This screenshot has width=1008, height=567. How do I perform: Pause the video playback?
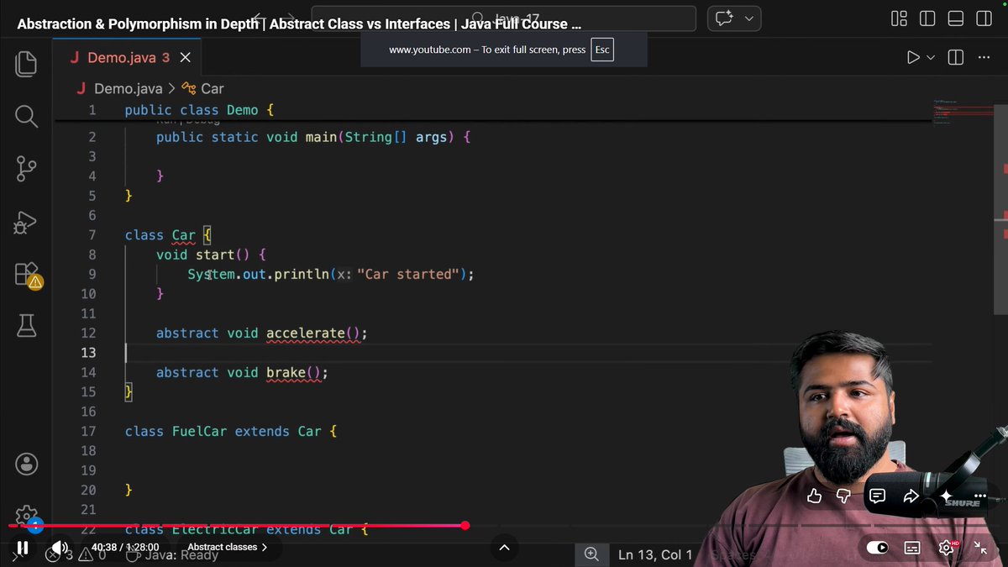coord(23,548)
